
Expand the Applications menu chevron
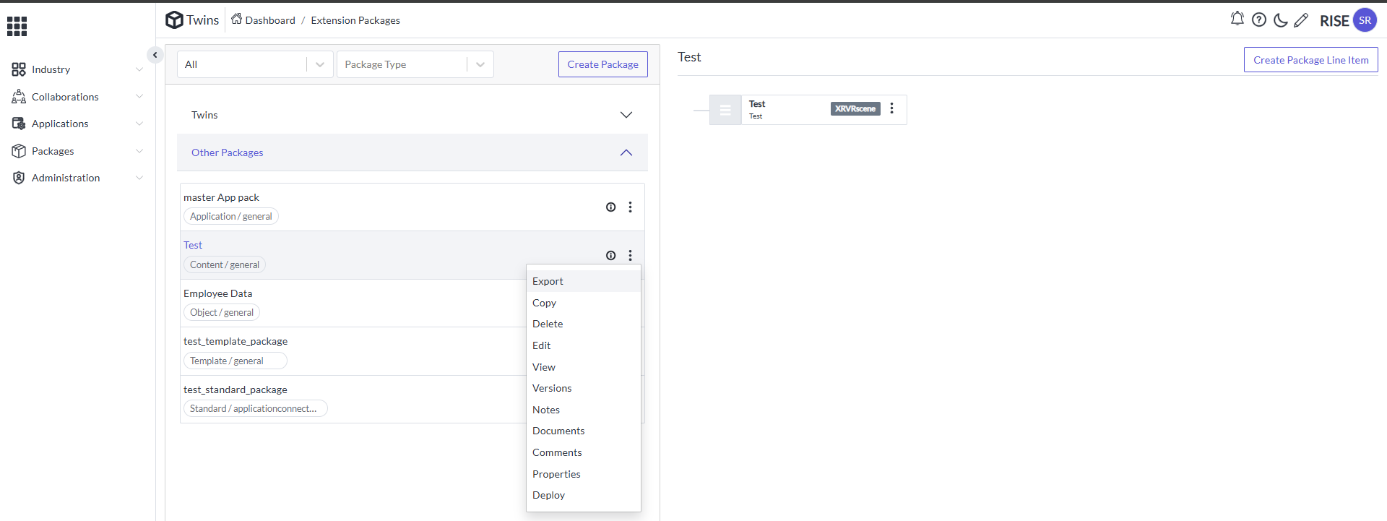point(139,124)
